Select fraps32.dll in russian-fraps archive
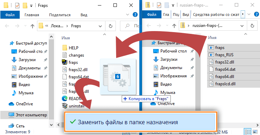The height and width of the screenshot is (135, 260). [x=234, y=62]
